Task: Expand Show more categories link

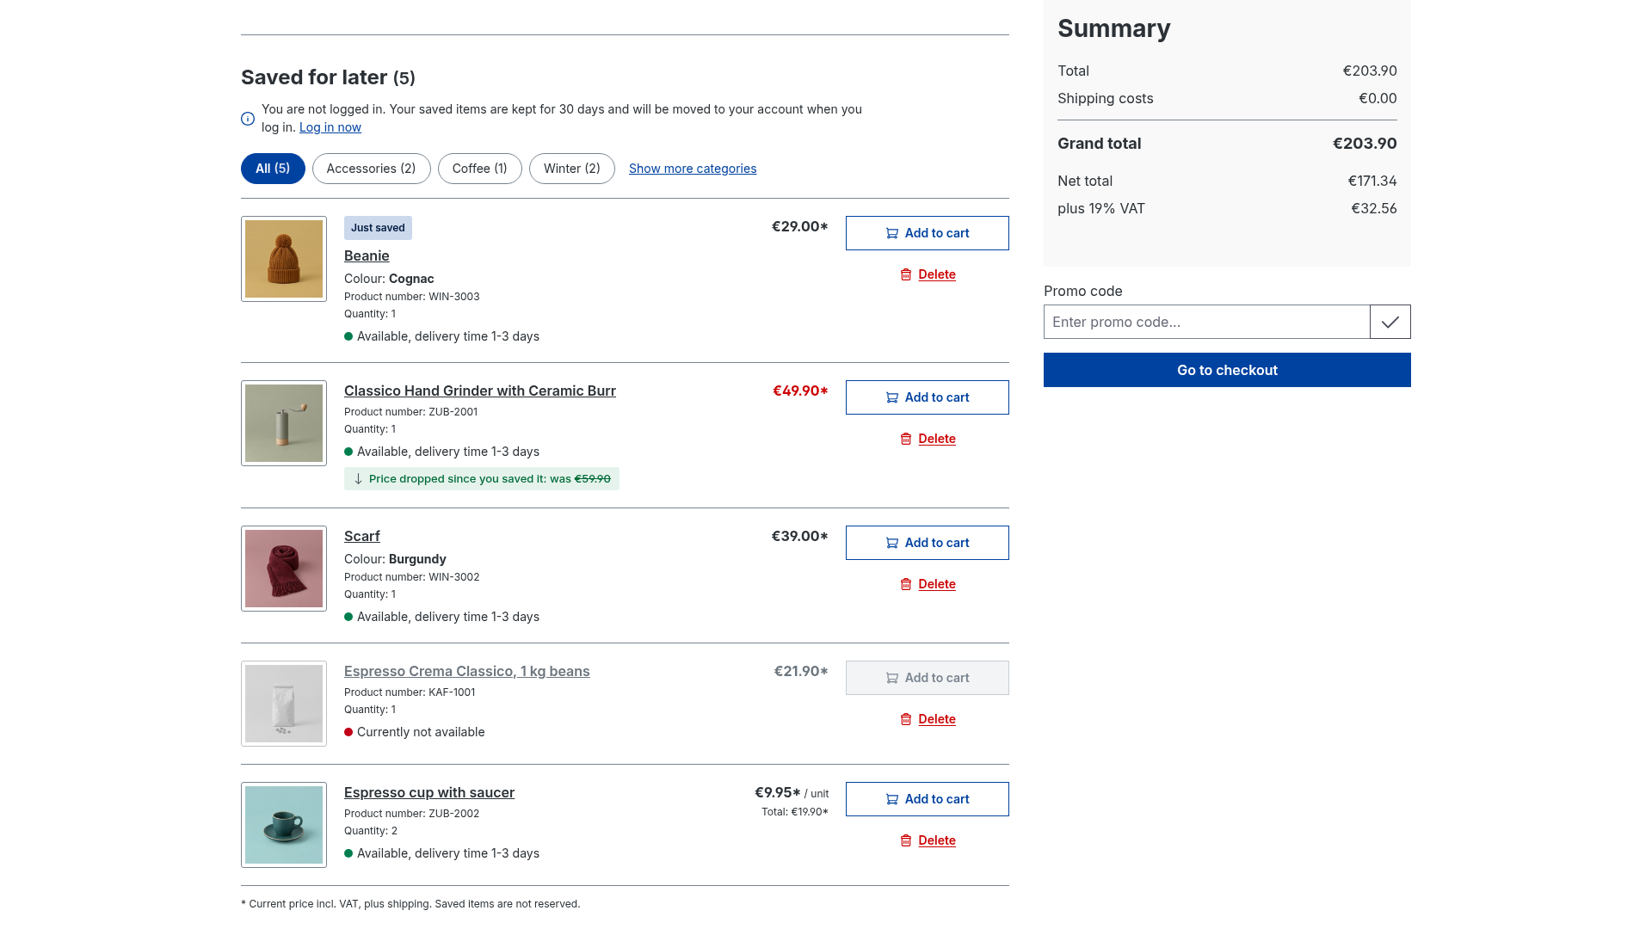Action: pyautogui.click(x=693, y=169)
